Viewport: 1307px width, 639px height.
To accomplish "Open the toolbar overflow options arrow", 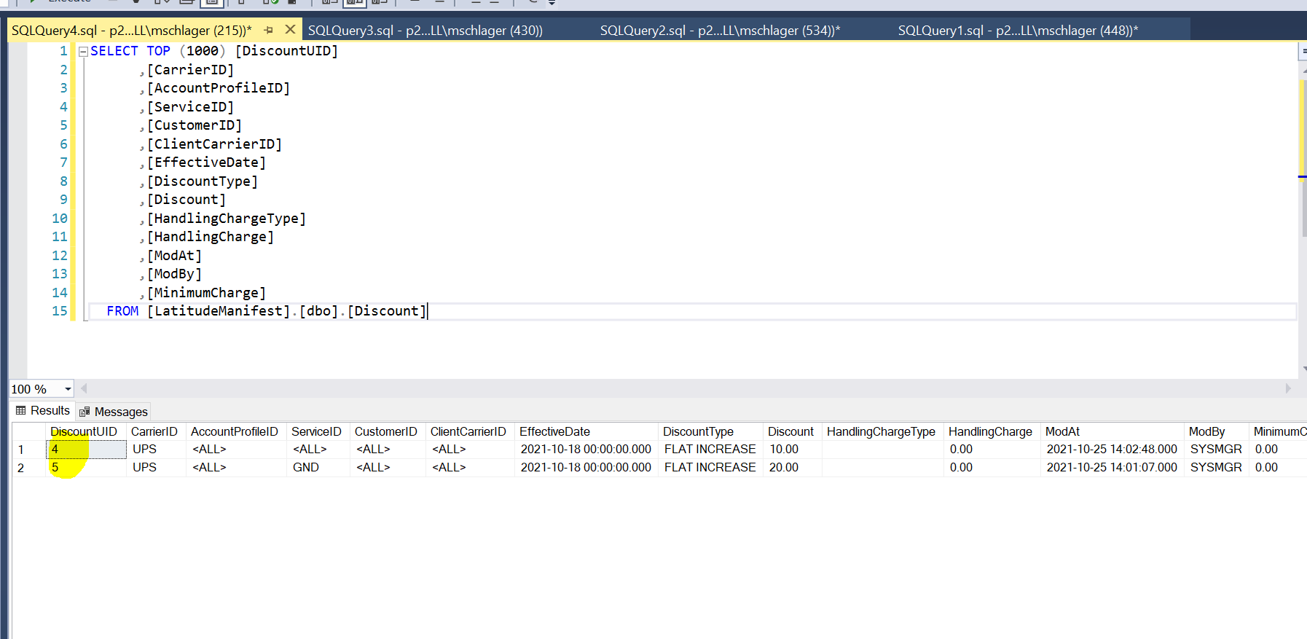I will click(552, 3).
